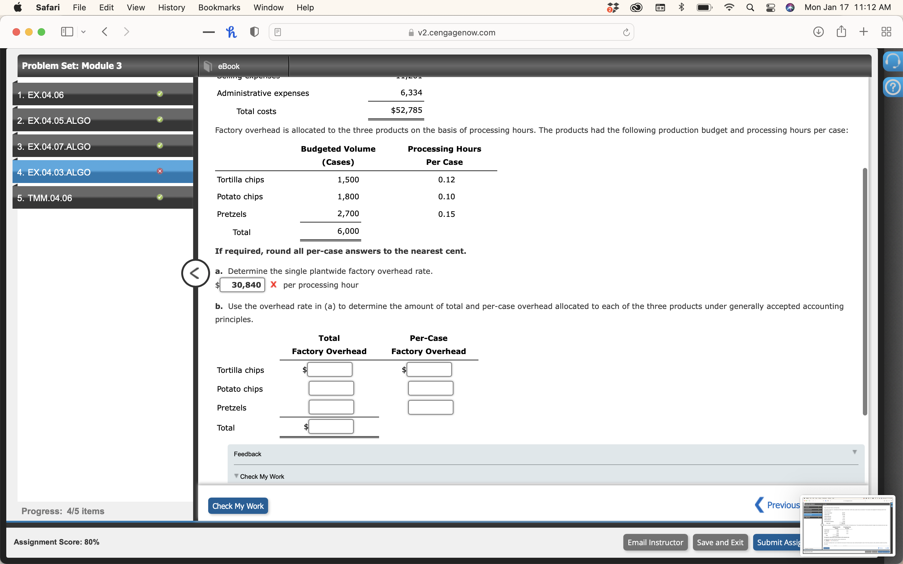Image resolution: width=903 pixels, height=564 pixels.
Task: Collapse the Feedback panel arrow
Action: (854, 452)
